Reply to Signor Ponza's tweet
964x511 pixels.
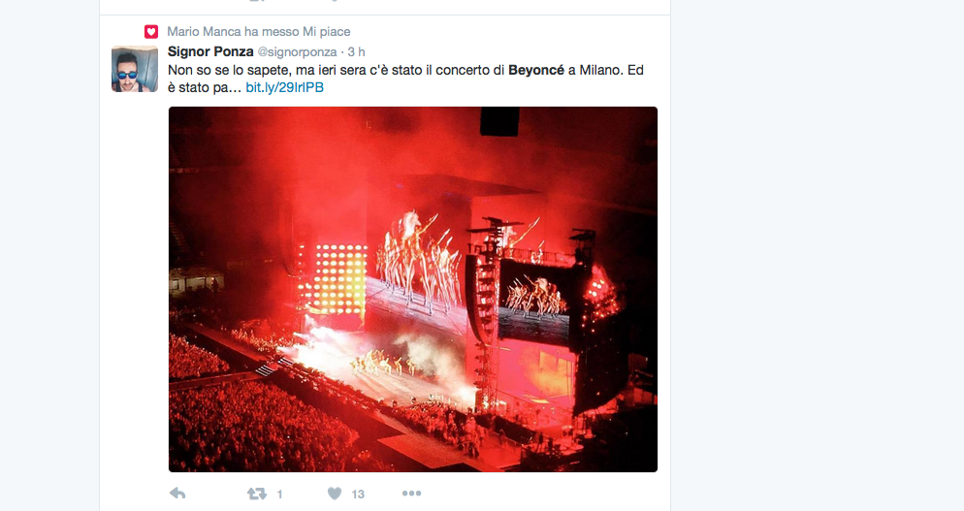coord(177,494)
